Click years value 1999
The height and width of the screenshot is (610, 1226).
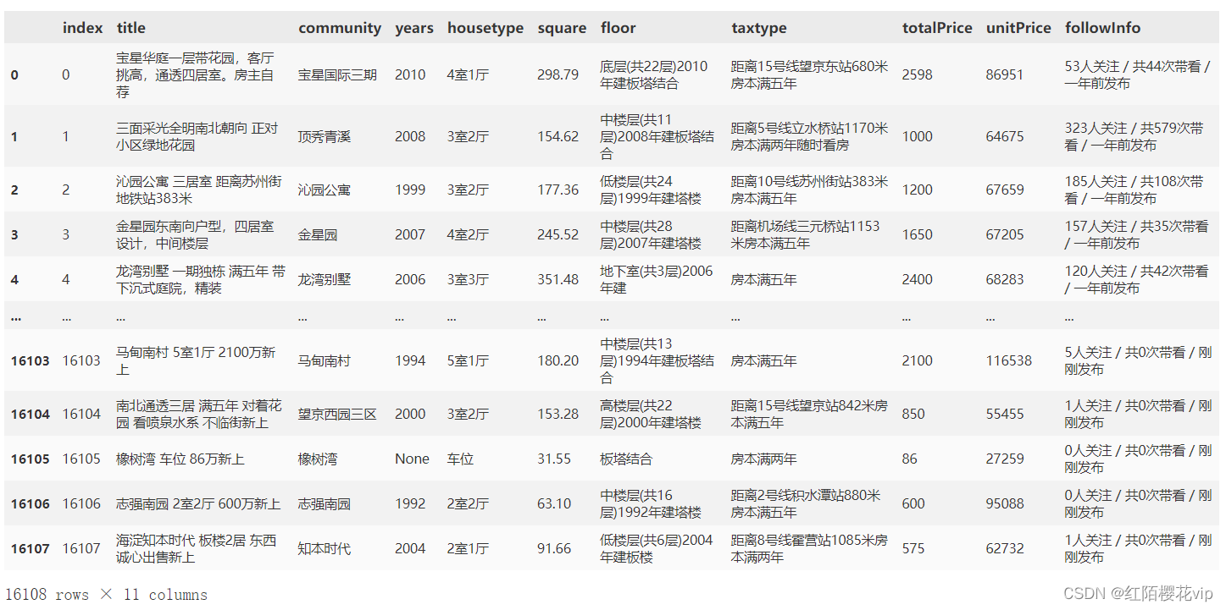(x=410, y=190)
